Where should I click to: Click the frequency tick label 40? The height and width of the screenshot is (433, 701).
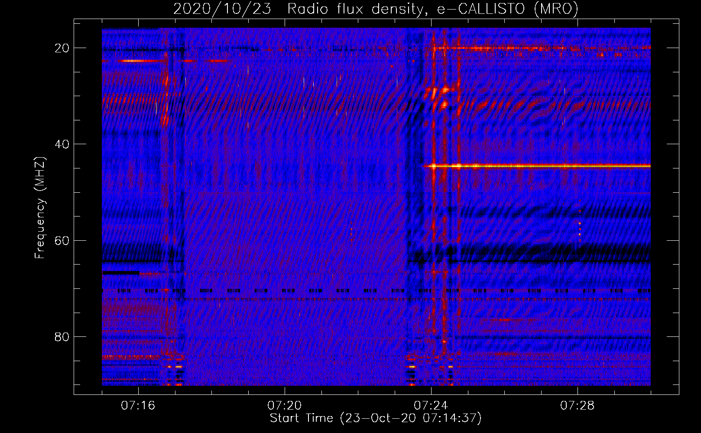[62, 144]
